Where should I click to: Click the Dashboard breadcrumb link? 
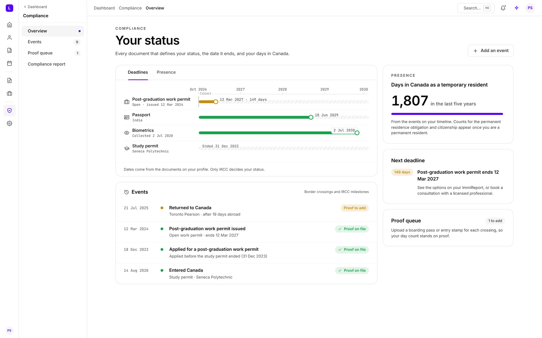104,8
